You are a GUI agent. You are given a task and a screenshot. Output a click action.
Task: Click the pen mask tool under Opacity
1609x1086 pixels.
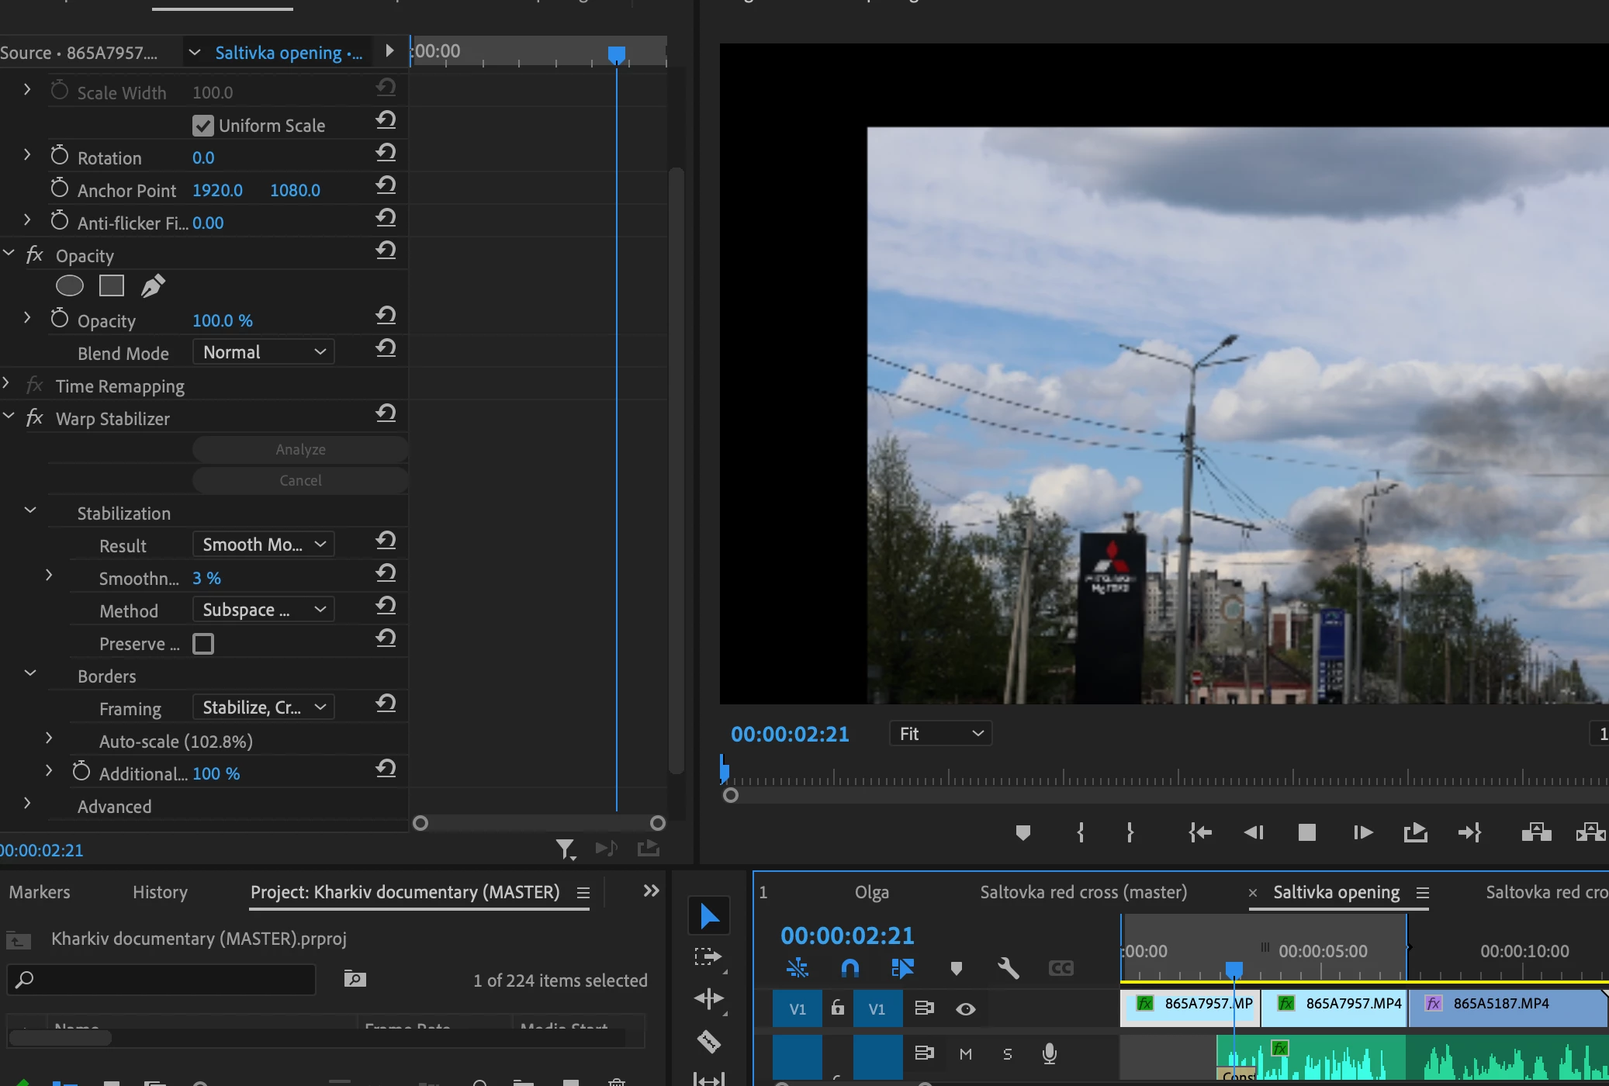[x=153, y=286]
